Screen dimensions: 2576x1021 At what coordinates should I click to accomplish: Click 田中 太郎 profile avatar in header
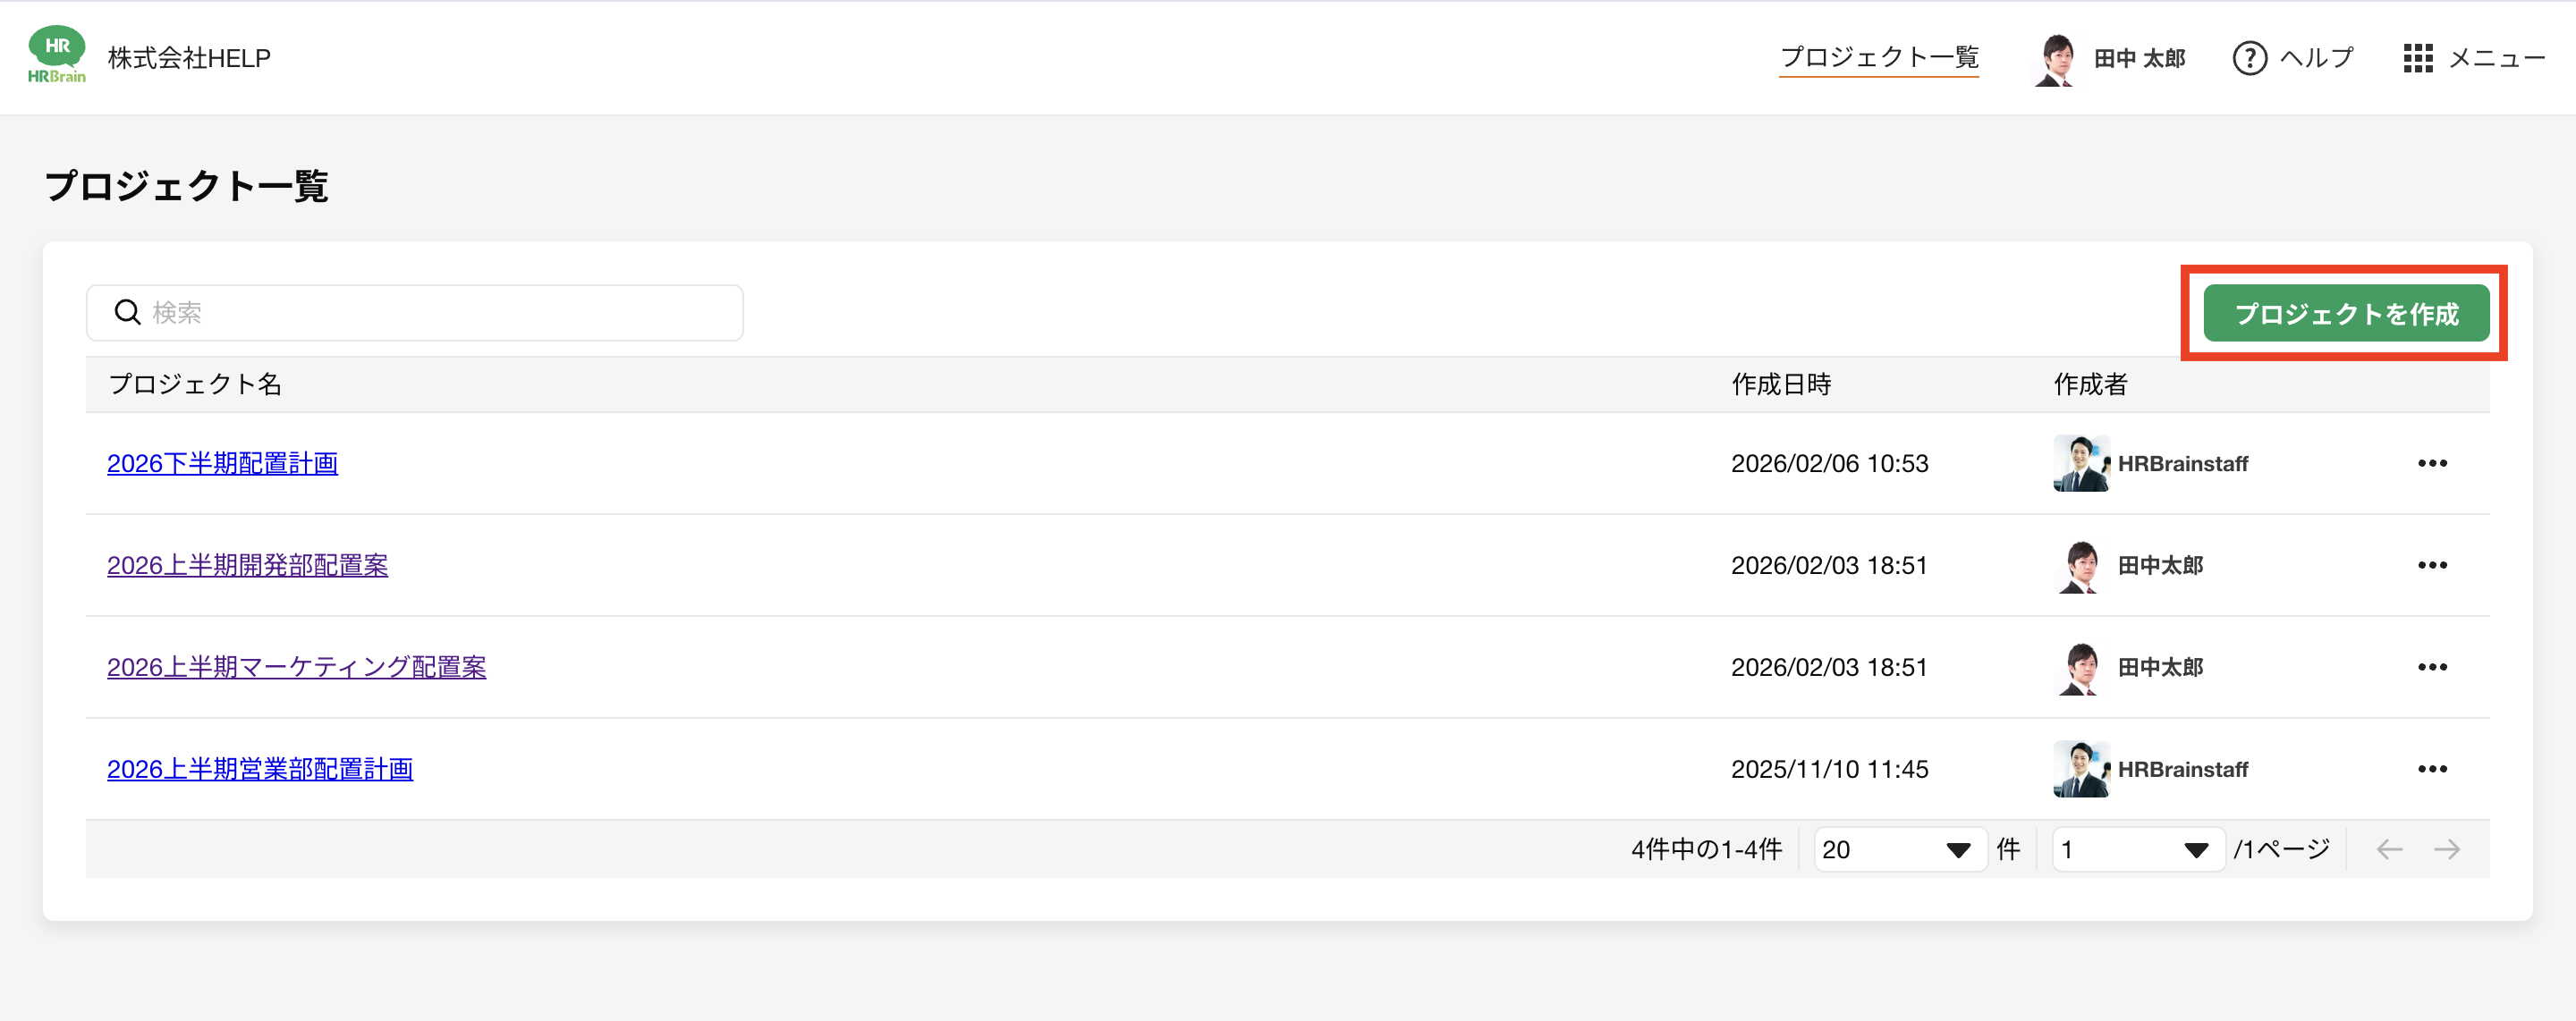coord(2055,59)
